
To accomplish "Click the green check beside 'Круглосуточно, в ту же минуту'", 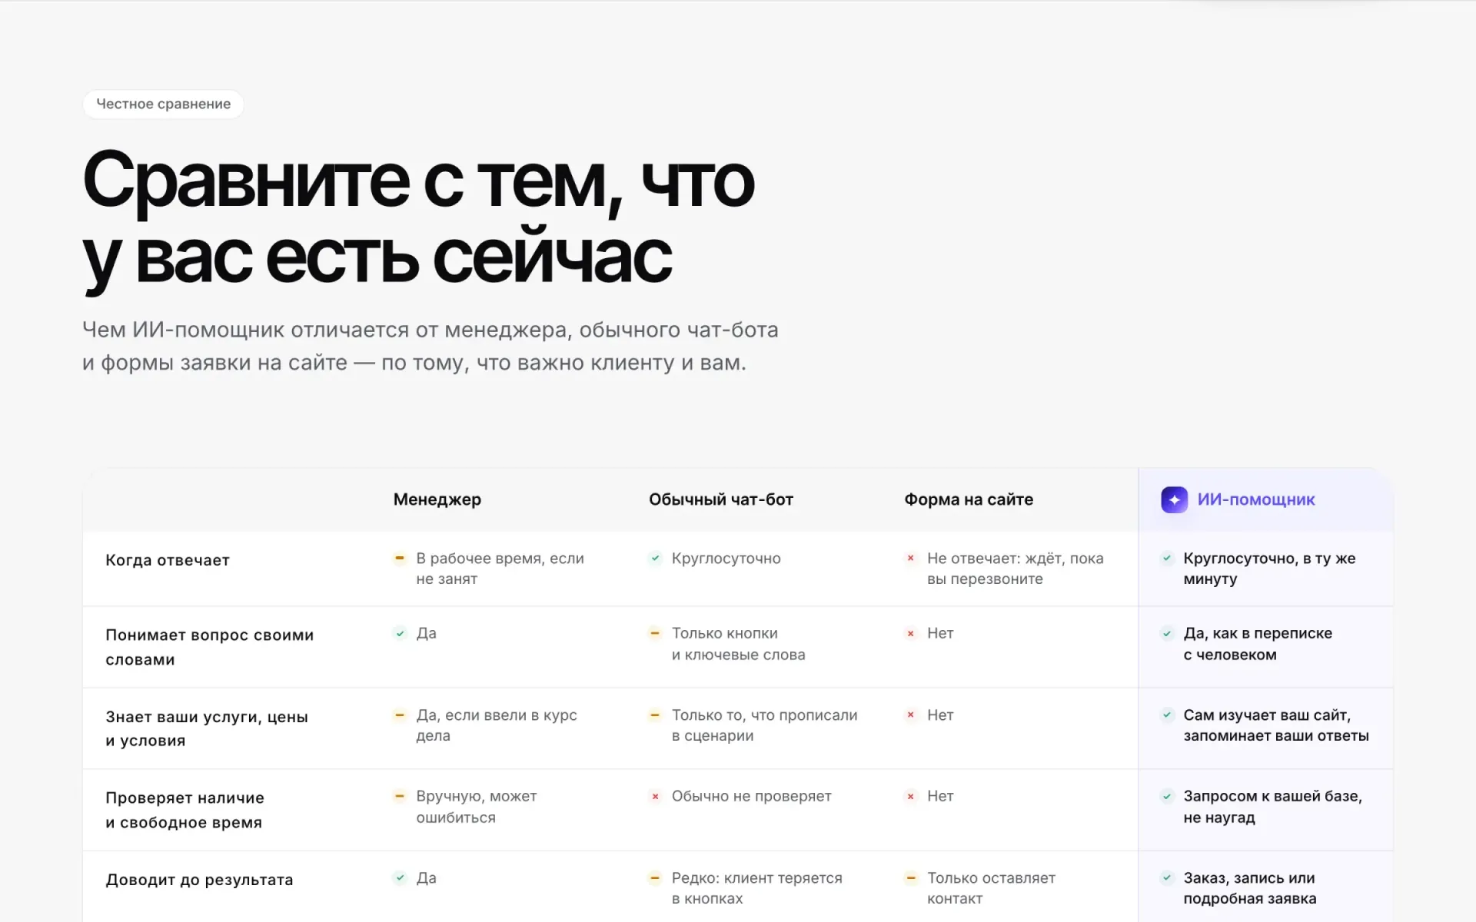I will click(x=1167, y=559).
